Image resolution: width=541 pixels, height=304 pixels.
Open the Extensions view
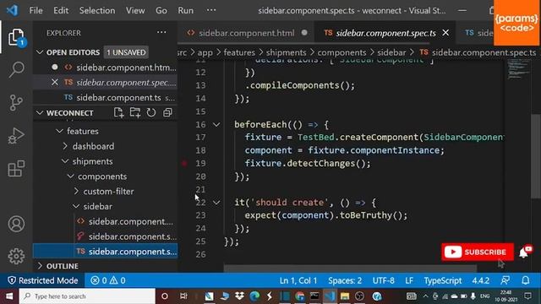[16, 168]
